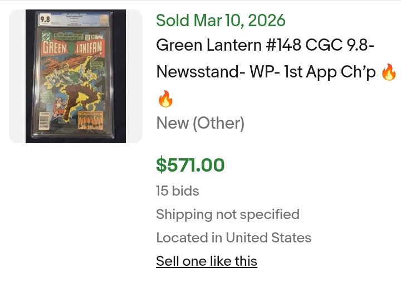401x297 pixels.
Task: Select the $571.00 sold price
Action: click(x=190, y=165)
